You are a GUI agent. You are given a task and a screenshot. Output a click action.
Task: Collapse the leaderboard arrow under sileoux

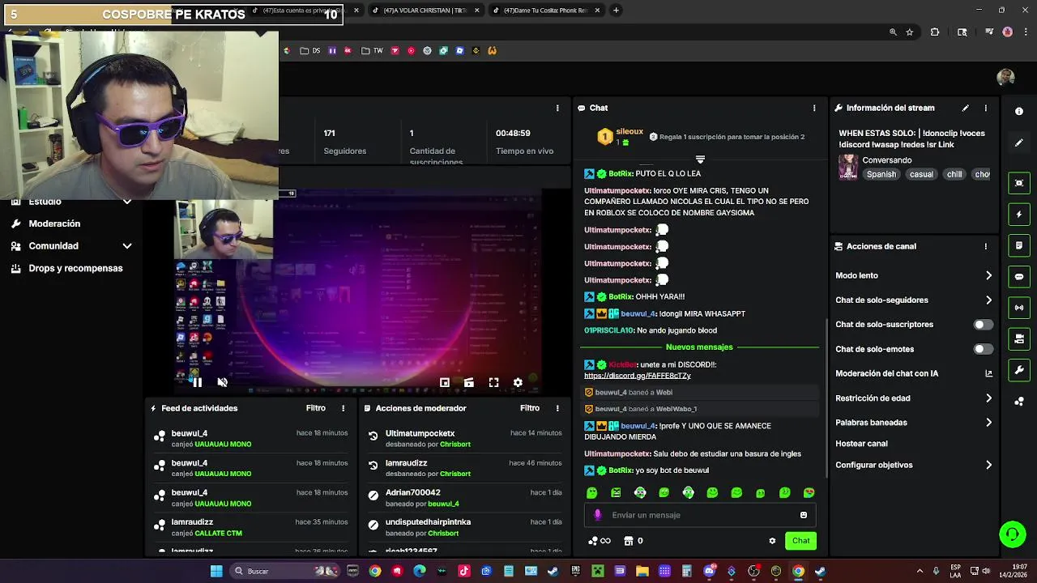click(x=700, y=160)
